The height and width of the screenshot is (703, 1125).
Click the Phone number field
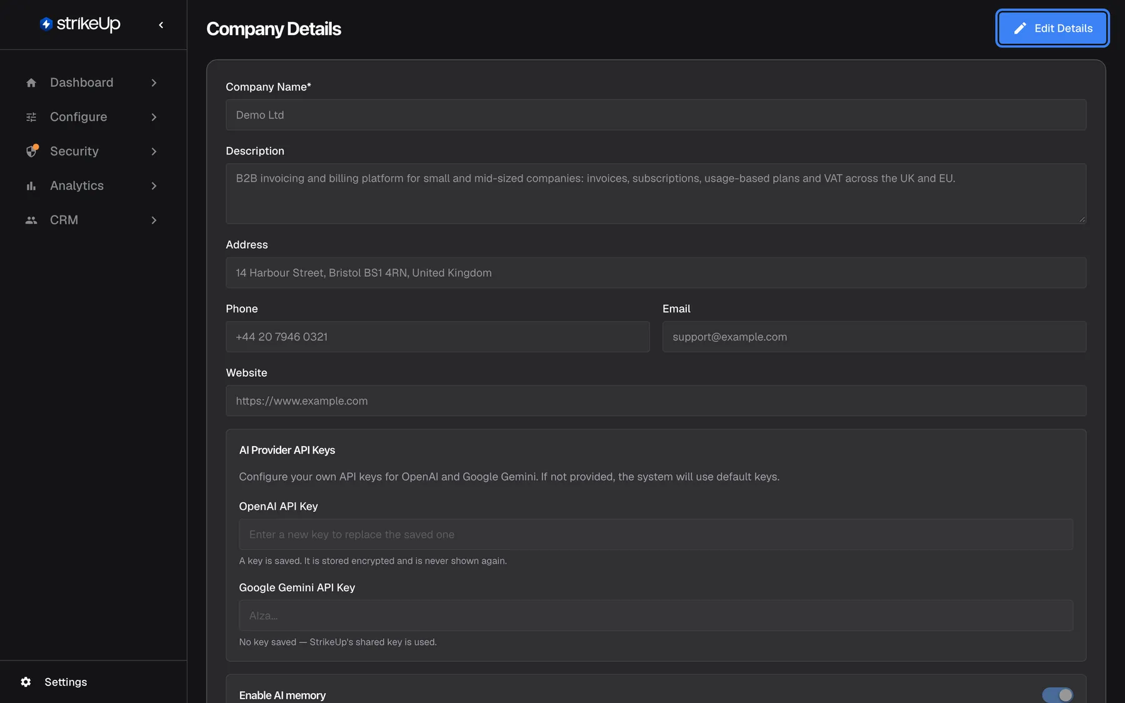click(437, 337)
